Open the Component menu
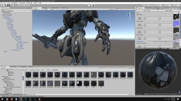 click(x=22, y=3)
